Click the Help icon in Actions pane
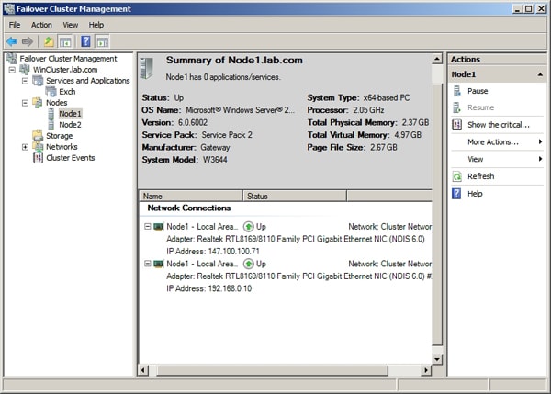The width and height of the screenshot is (551, 394). click(456, 193)
